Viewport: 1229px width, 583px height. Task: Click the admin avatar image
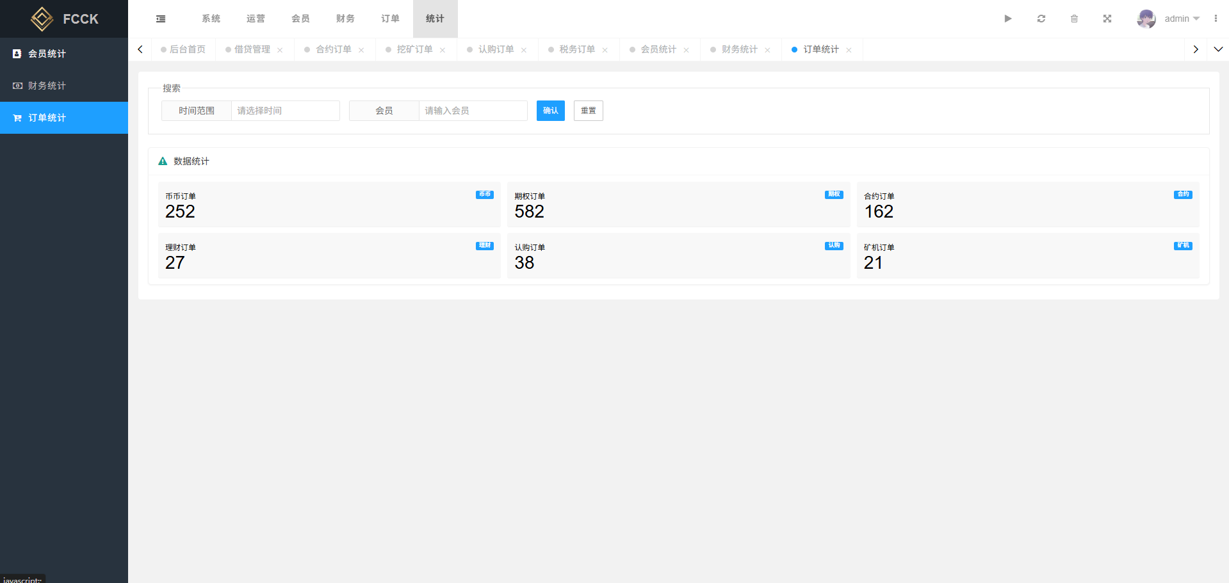(1146, 19)
